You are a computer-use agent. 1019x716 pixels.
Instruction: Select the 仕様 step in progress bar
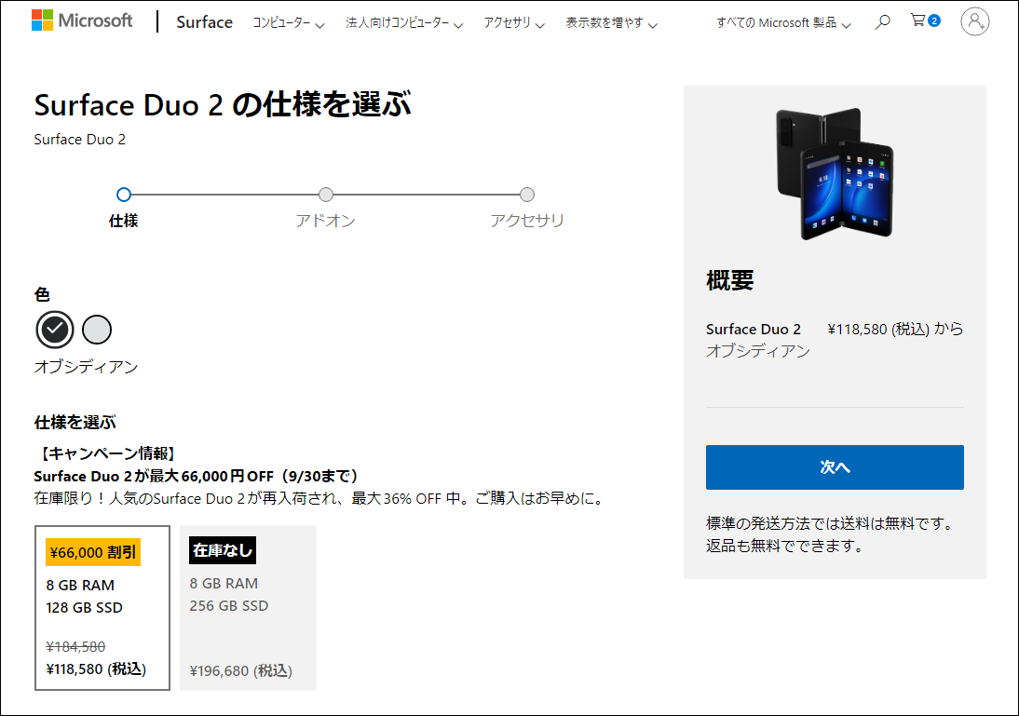(124, 207)
